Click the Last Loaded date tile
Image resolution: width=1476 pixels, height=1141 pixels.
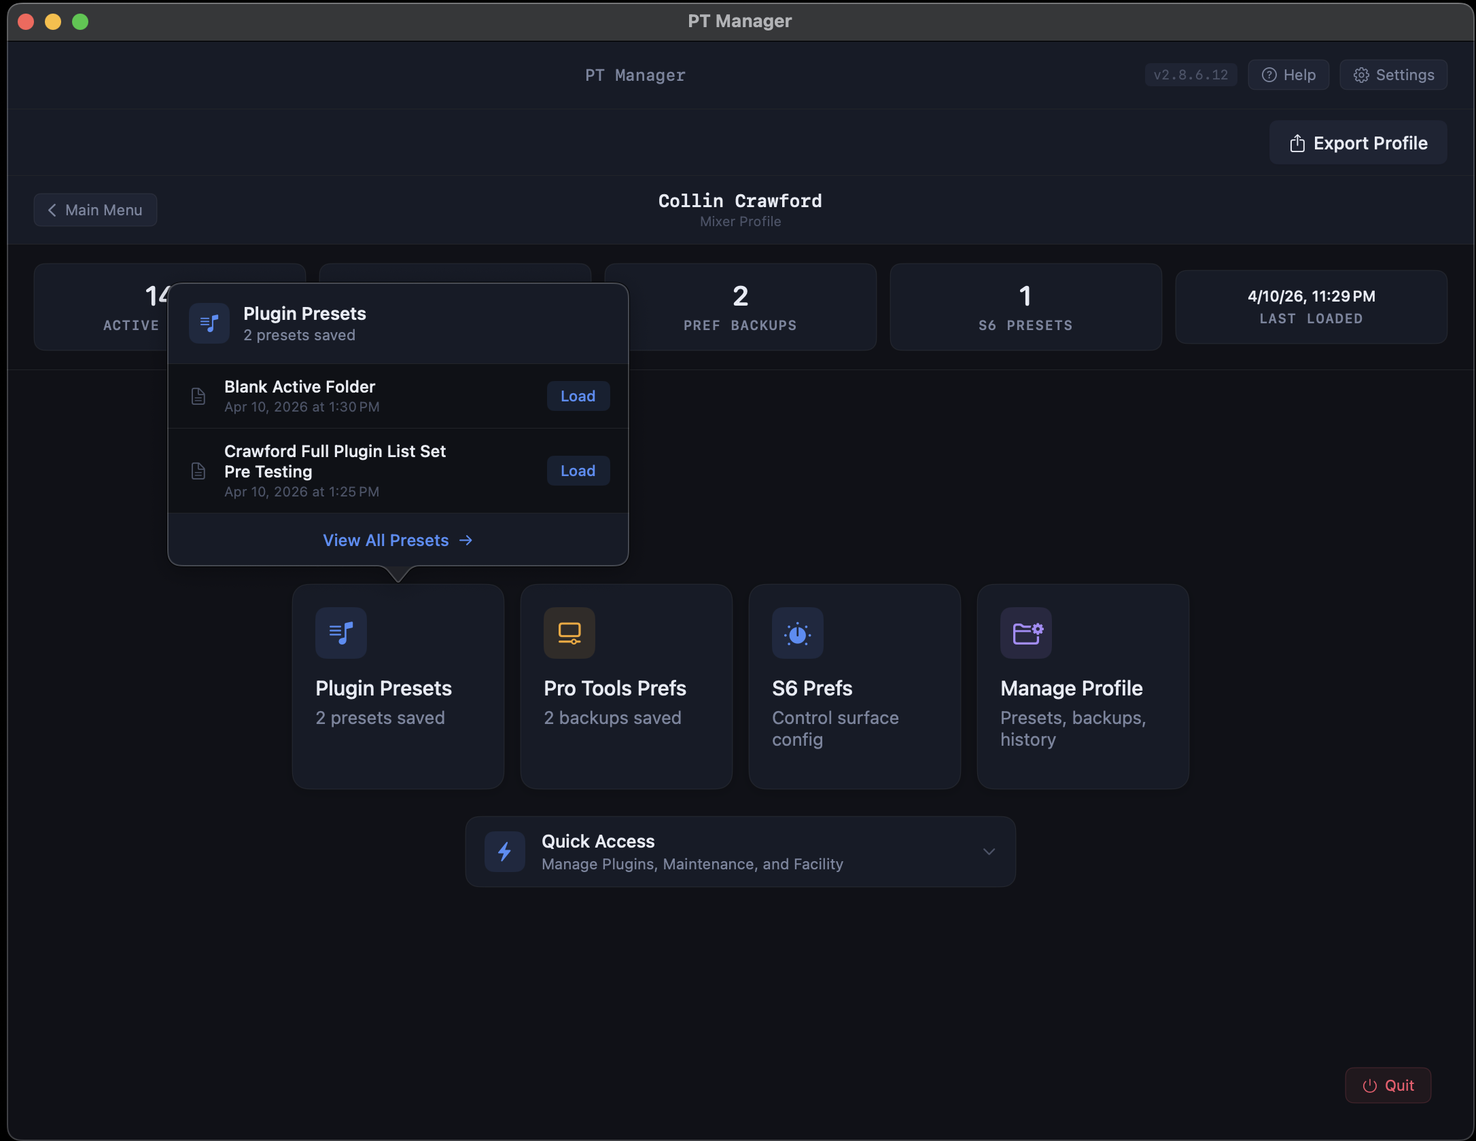click(1312, 307)
